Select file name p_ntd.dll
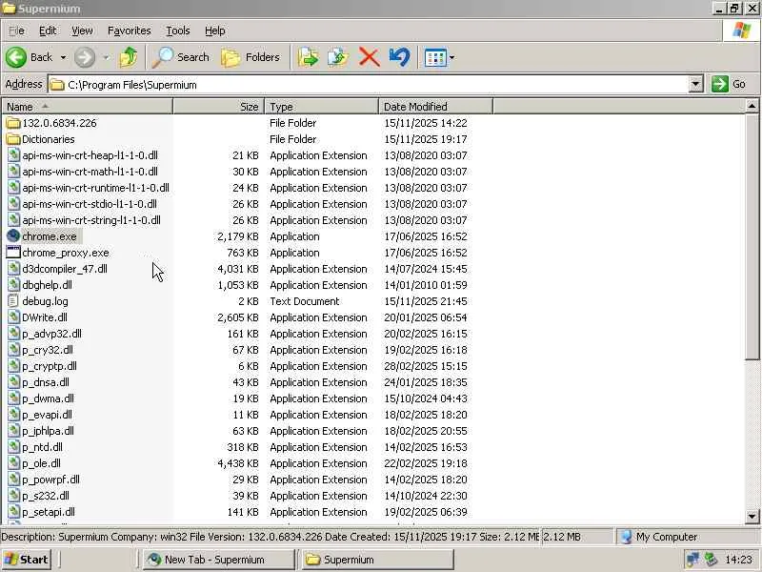Viewport: 762px width, 572px height. [x=42, y=447]
